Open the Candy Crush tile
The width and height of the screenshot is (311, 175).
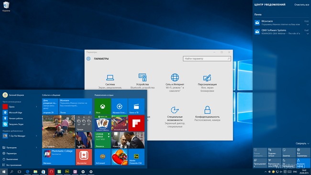120,157
